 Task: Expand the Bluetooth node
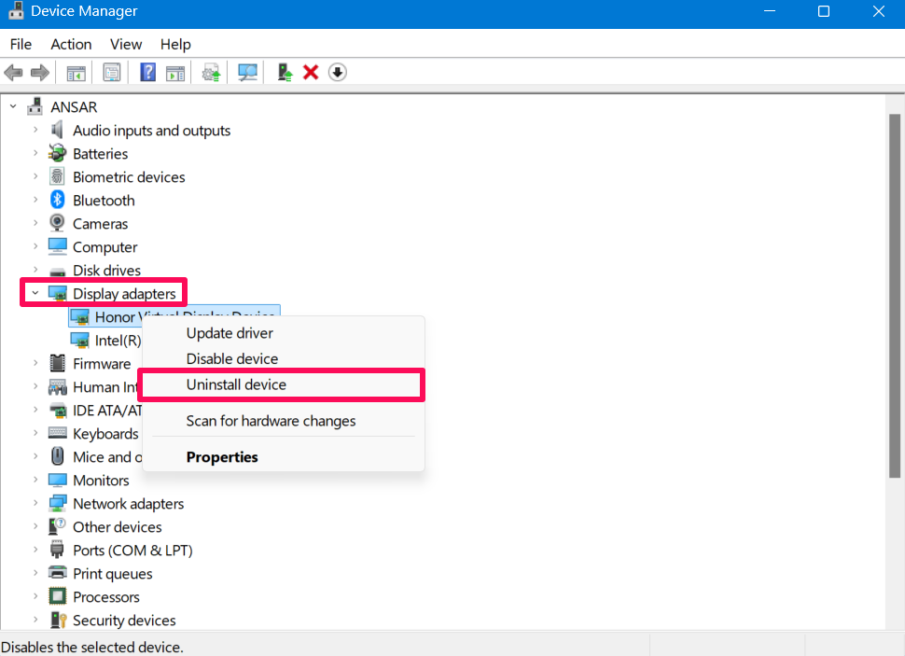click(35, 200)
